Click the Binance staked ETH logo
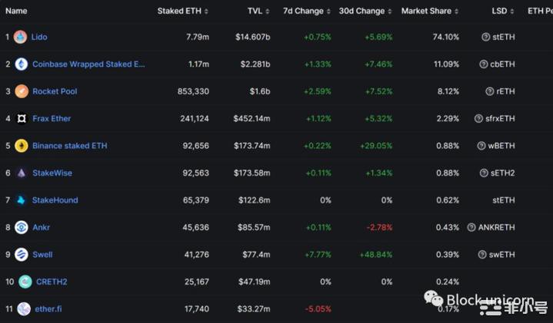553x323 pixels. pos(20,146)
